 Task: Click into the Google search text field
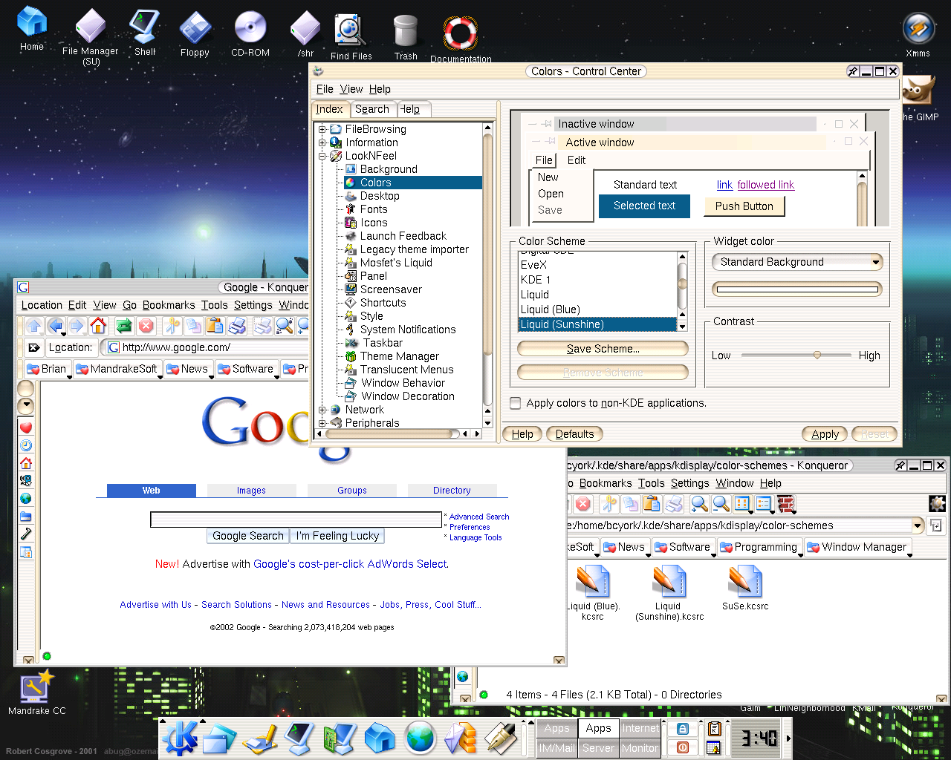pos(296,520)
